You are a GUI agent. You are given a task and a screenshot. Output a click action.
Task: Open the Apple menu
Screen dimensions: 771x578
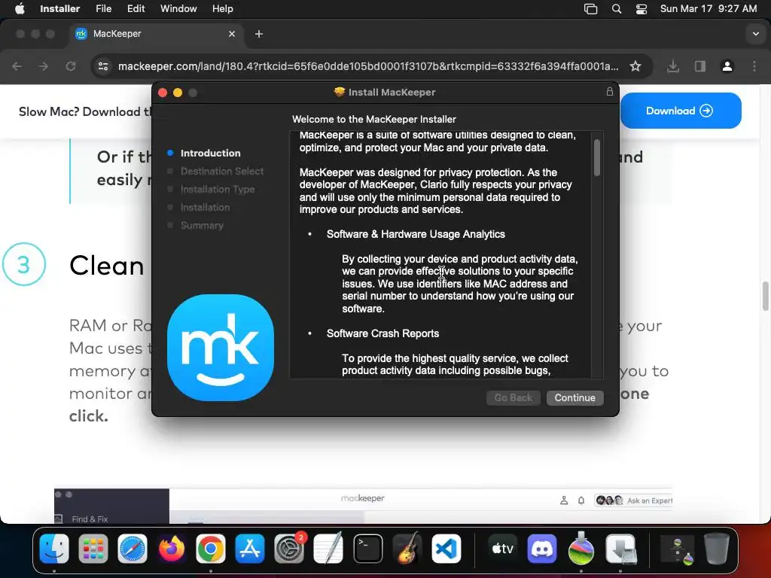coord(20,9)
